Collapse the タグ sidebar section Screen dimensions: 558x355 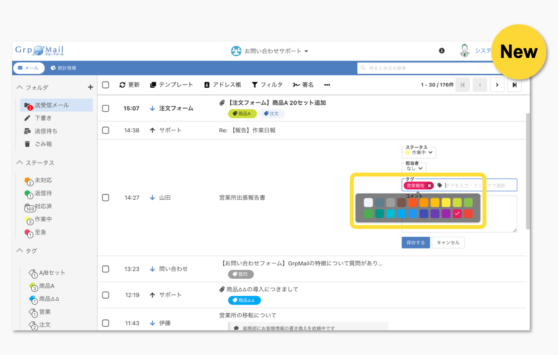(x=20, y=250)
